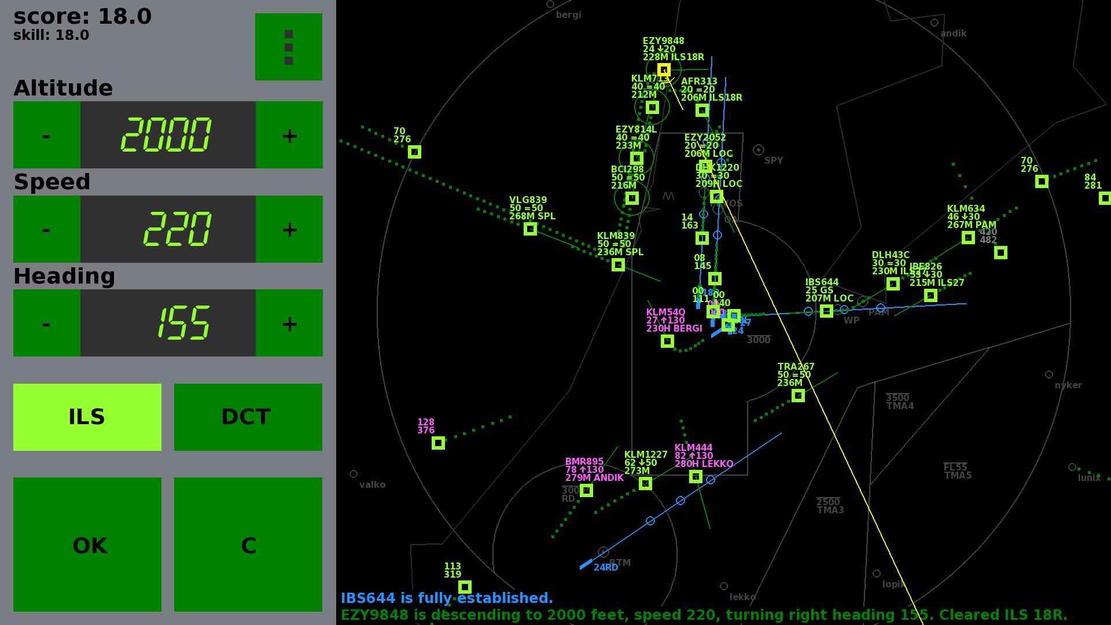Select the KLM634 aircraft marker
The height and width of the screenshot is (625, 1111).
(968, 237)
